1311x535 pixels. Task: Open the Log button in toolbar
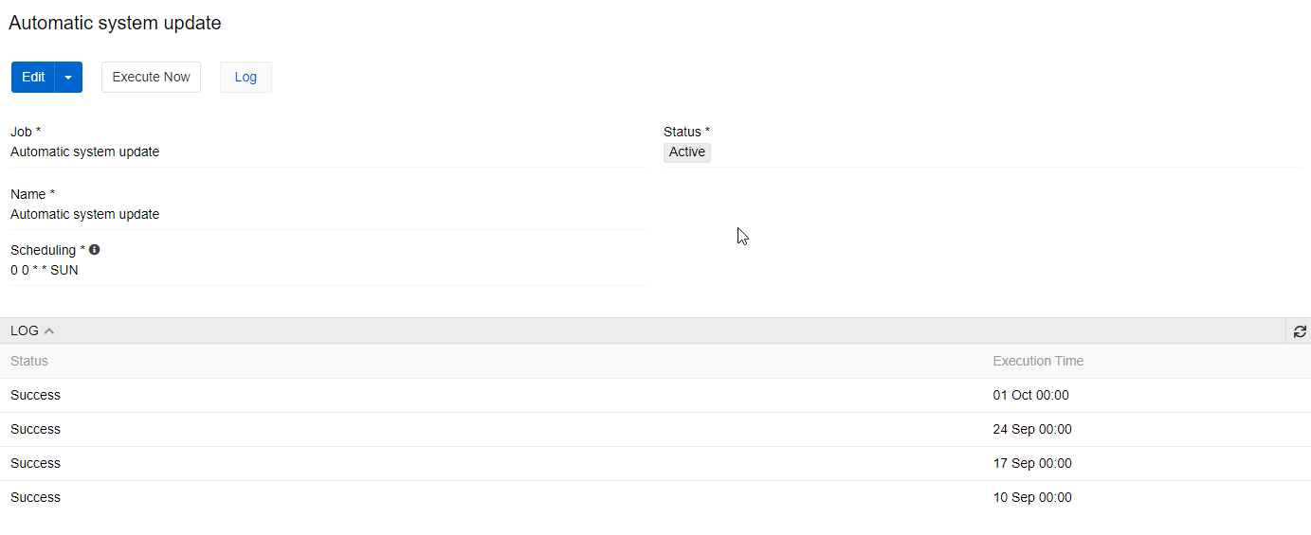(246, 78)
